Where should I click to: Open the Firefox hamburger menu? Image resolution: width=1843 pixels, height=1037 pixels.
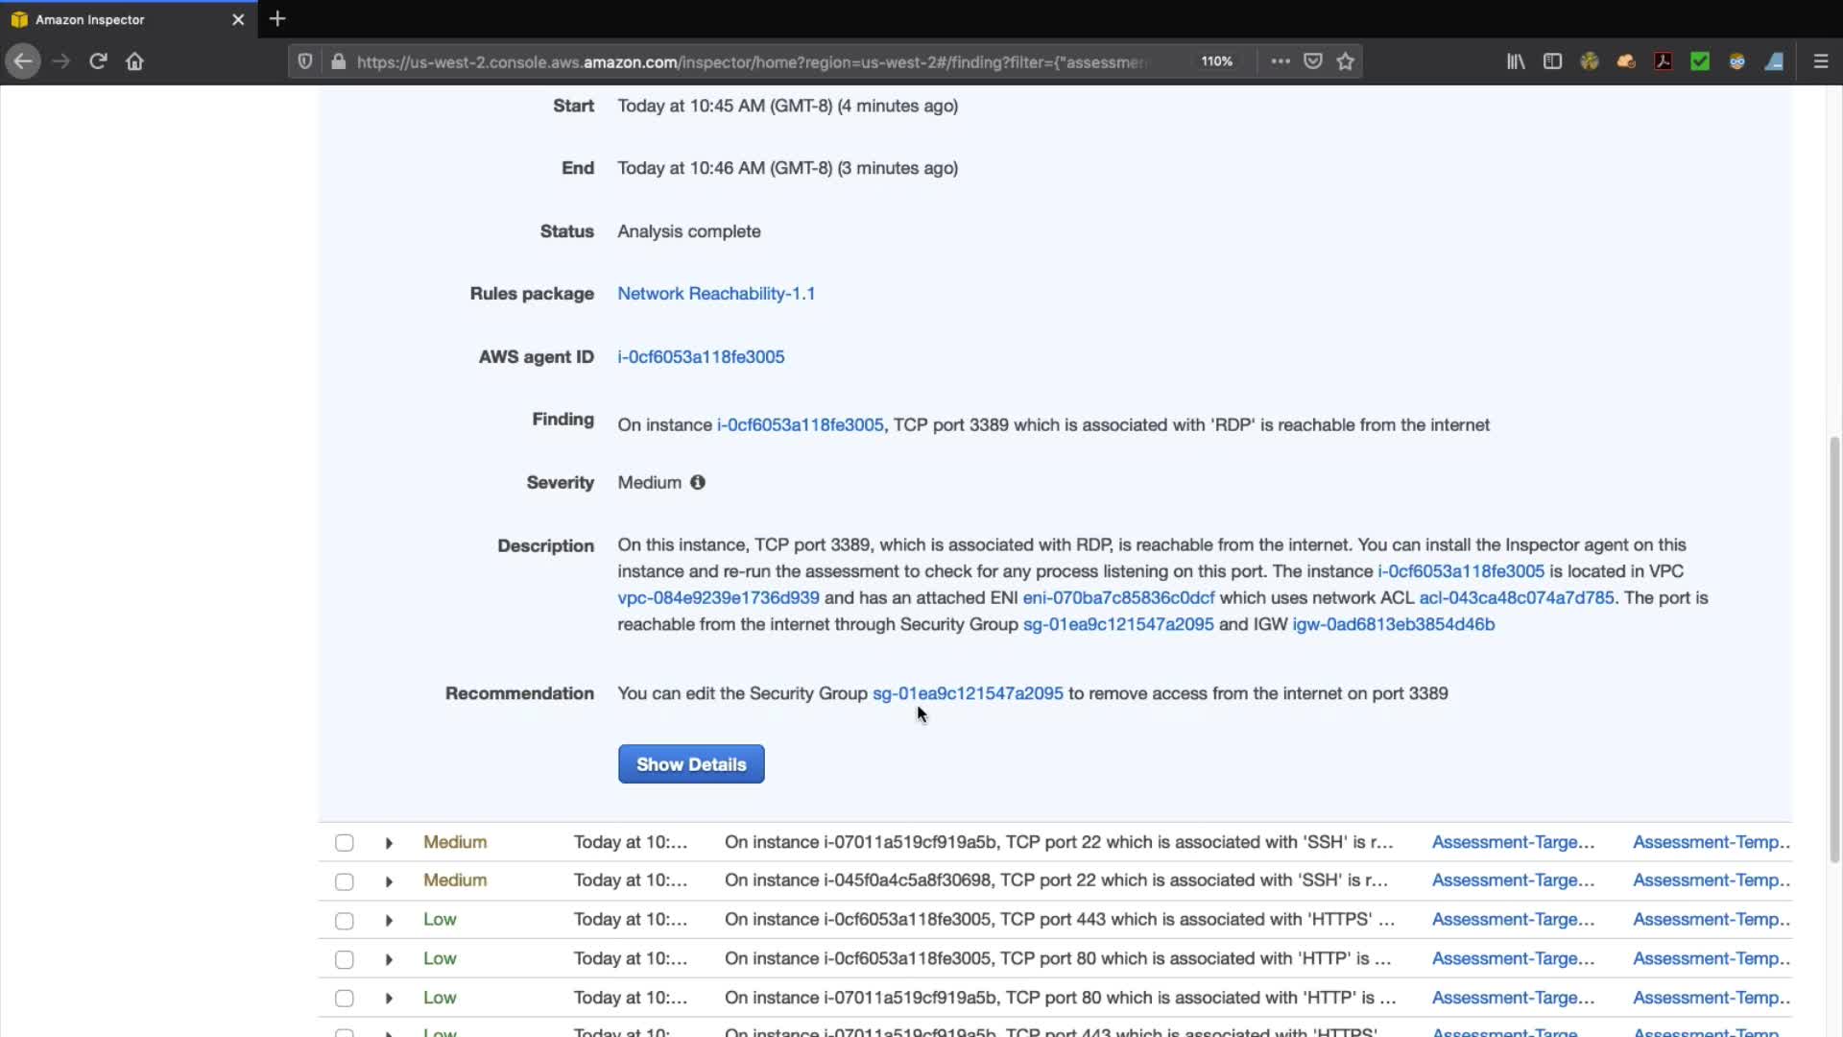tap(1821, 61)
